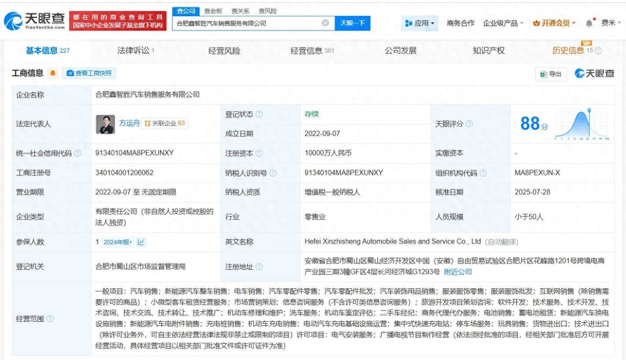Image resolution: width=626 pixels, height=360 pixels.
Task: Select the registration number 340104001206062
Action: pyautogui.click(x=124, y=173)
